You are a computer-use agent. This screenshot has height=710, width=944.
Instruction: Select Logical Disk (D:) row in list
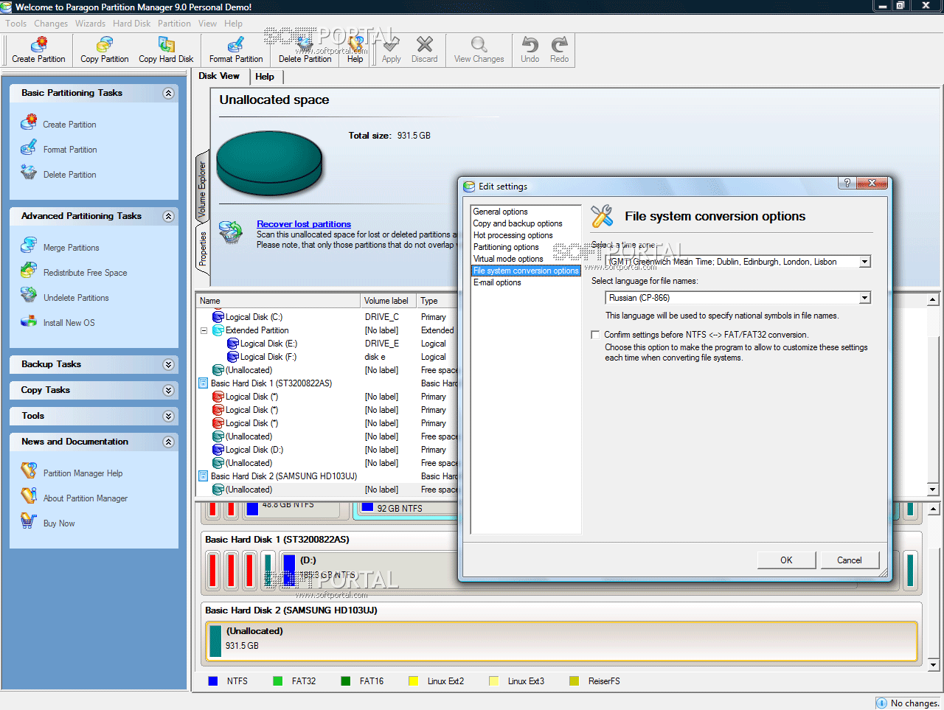pos(254,450)
